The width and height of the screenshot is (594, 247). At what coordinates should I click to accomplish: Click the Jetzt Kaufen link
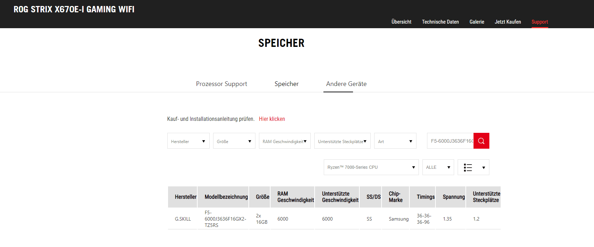tap(508, 22)
